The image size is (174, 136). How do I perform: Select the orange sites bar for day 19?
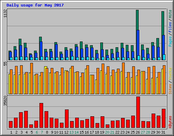pos(103,79)
